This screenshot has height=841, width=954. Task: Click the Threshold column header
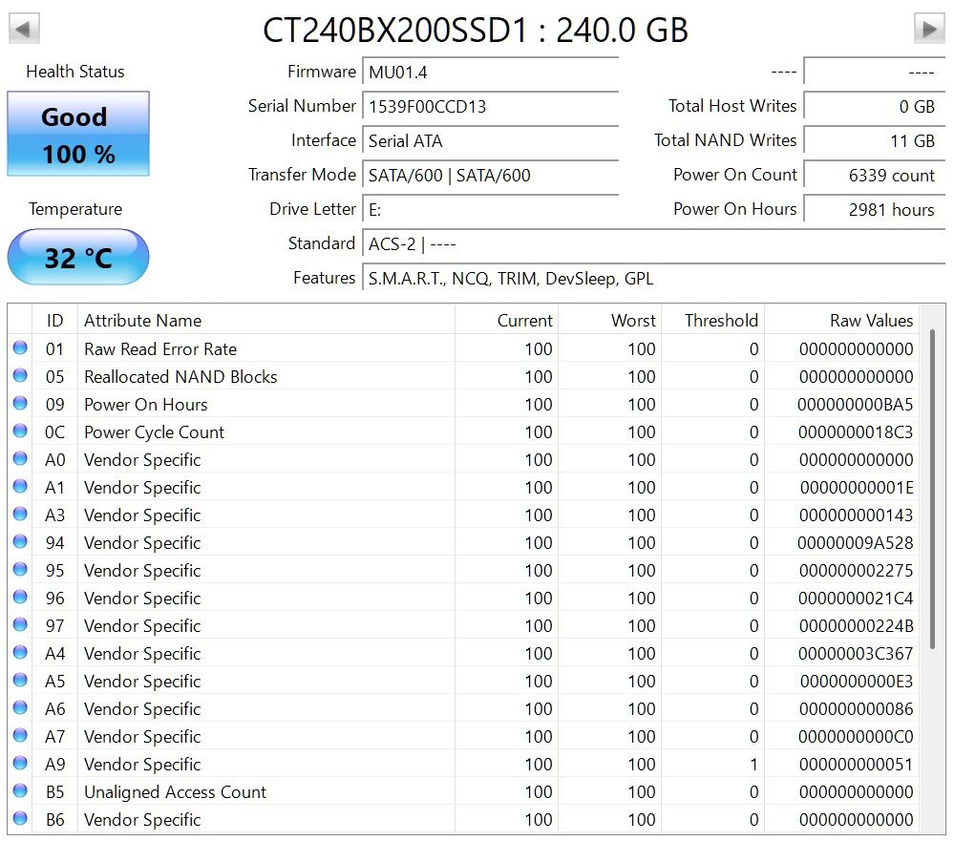721,321
